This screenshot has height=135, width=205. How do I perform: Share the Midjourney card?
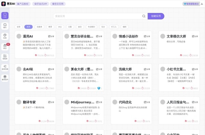point(99,102)
